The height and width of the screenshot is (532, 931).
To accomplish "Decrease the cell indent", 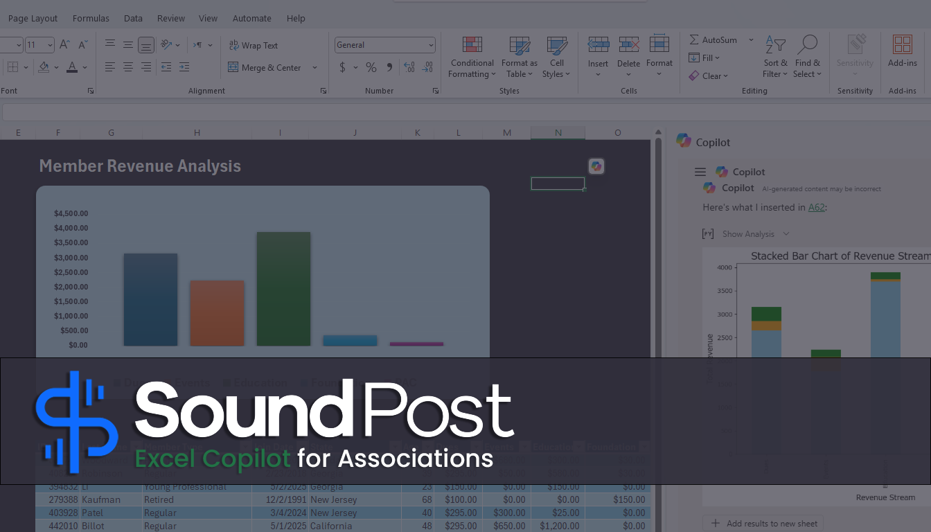I will 166,67.
